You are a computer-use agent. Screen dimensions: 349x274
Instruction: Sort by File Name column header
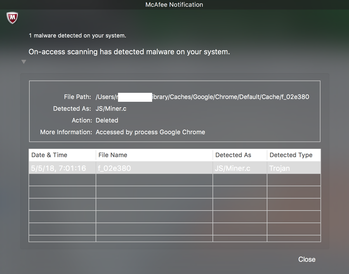click(154, 155)
